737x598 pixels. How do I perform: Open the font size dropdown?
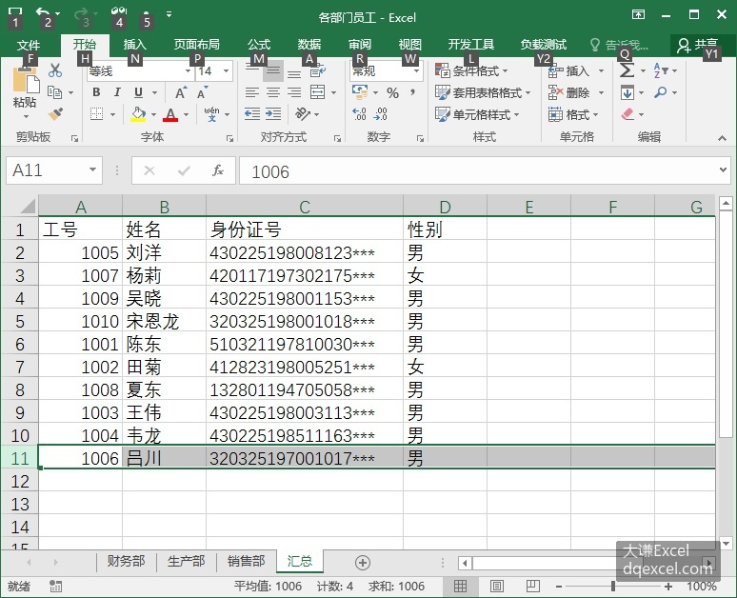[x=226, y=71]
